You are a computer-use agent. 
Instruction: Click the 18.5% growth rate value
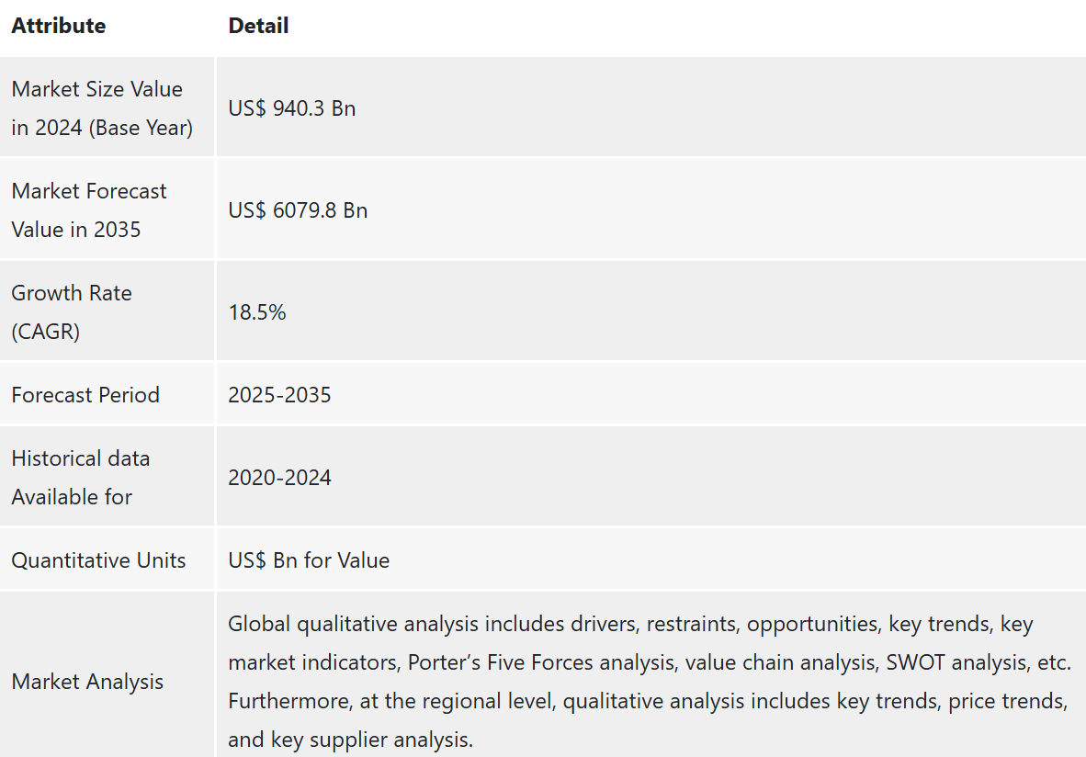tap(257, 311)
